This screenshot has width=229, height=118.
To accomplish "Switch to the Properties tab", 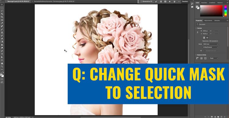I will [199, 20].
